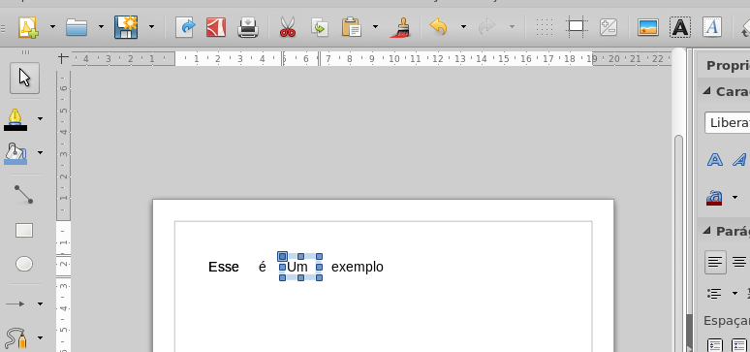Expand the Lines and Arrows dropdown
The image size is (750, 352).
tap(40, 304)
